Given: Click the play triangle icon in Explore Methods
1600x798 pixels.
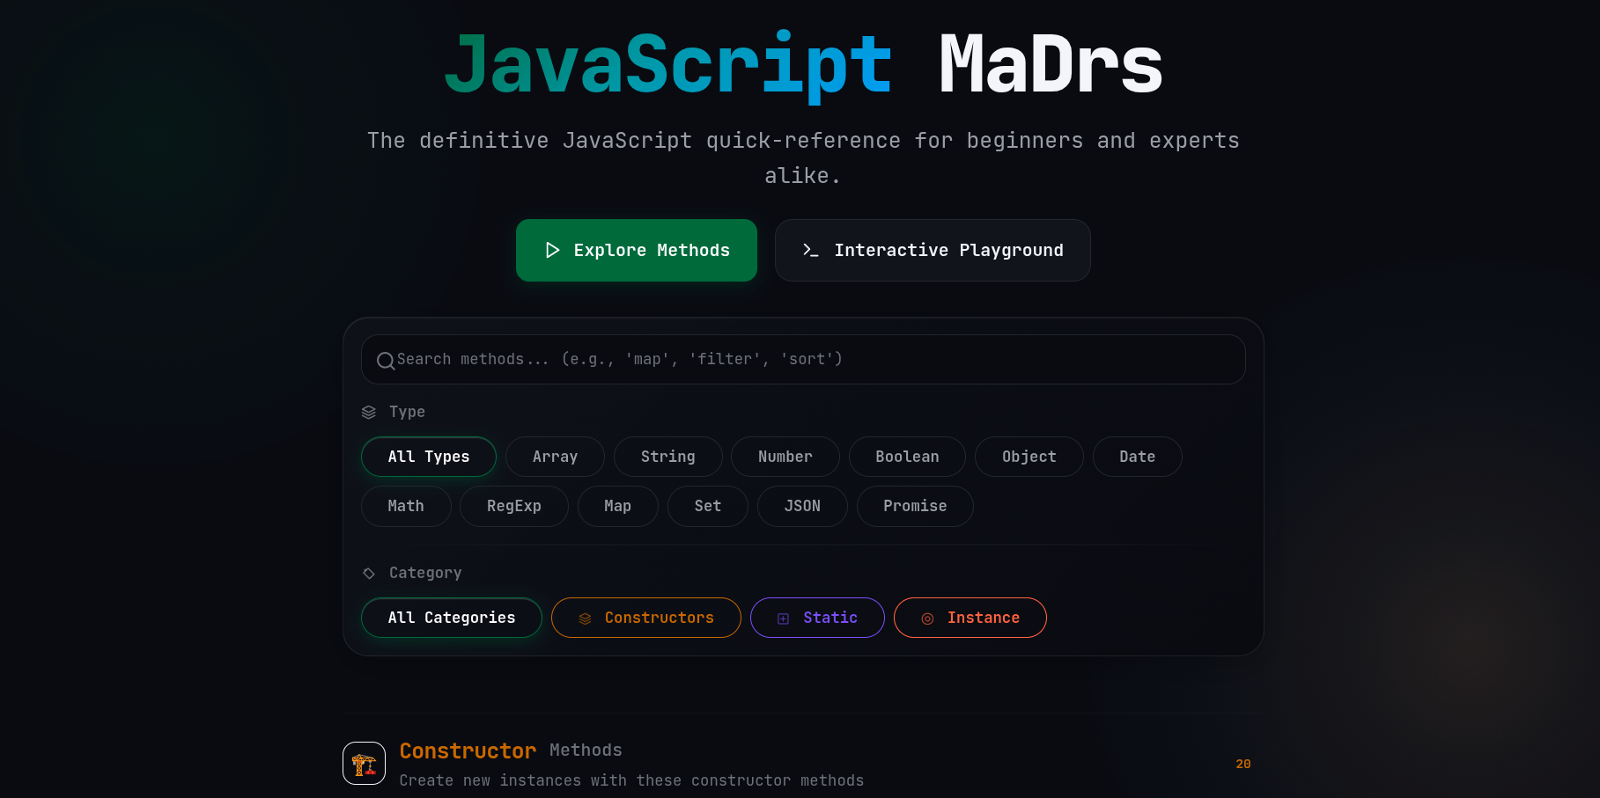Looking at the screenshot, I should 552,250.
